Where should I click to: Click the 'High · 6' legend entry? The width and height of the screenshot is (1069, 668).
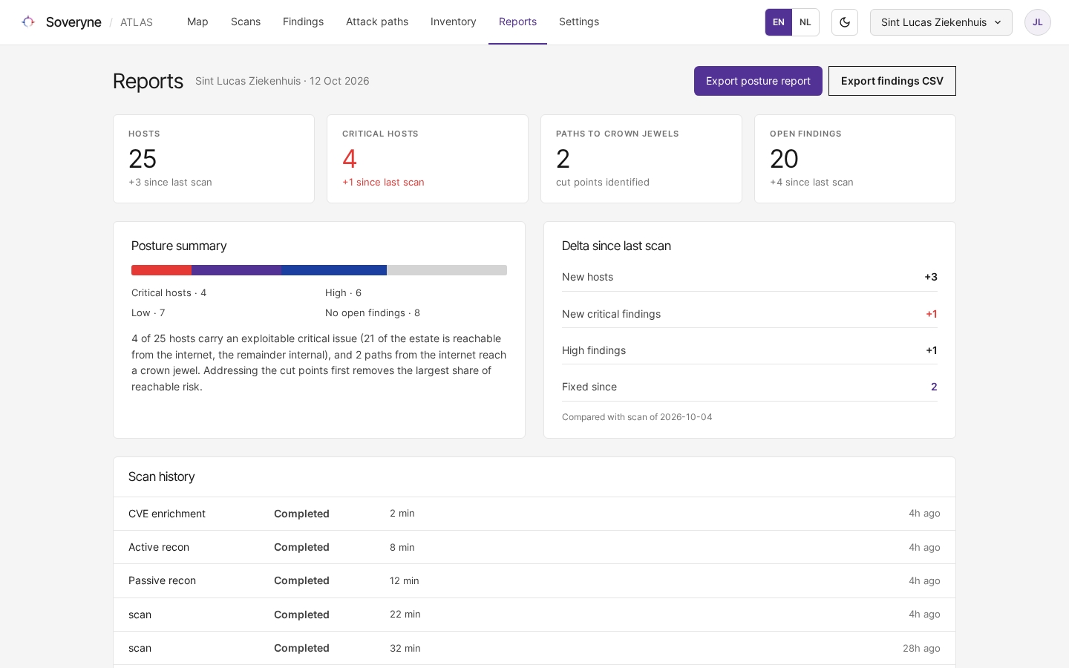click(343, 293)
